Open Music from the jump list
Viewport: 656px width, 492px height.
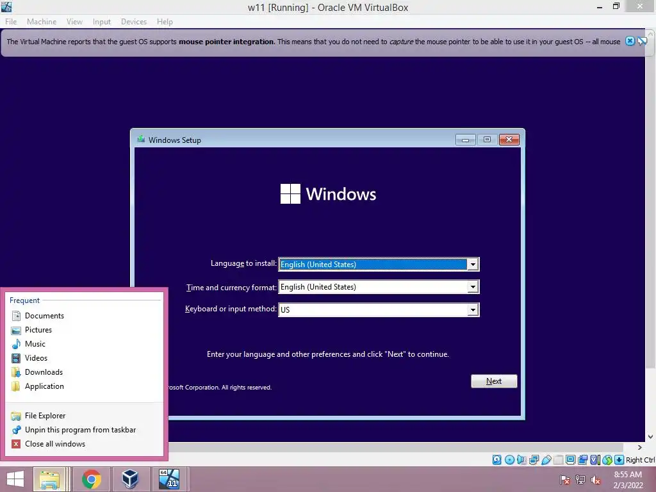(x=83, y=344)
